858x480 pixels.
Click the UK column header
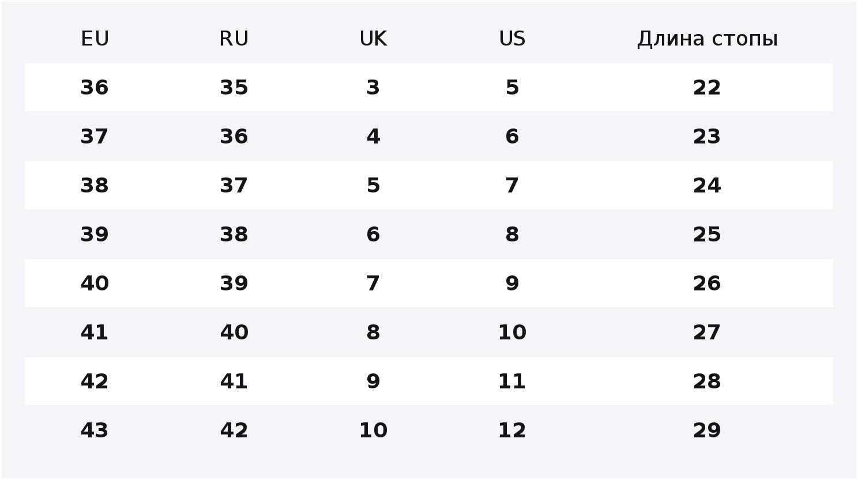(373, 39)
